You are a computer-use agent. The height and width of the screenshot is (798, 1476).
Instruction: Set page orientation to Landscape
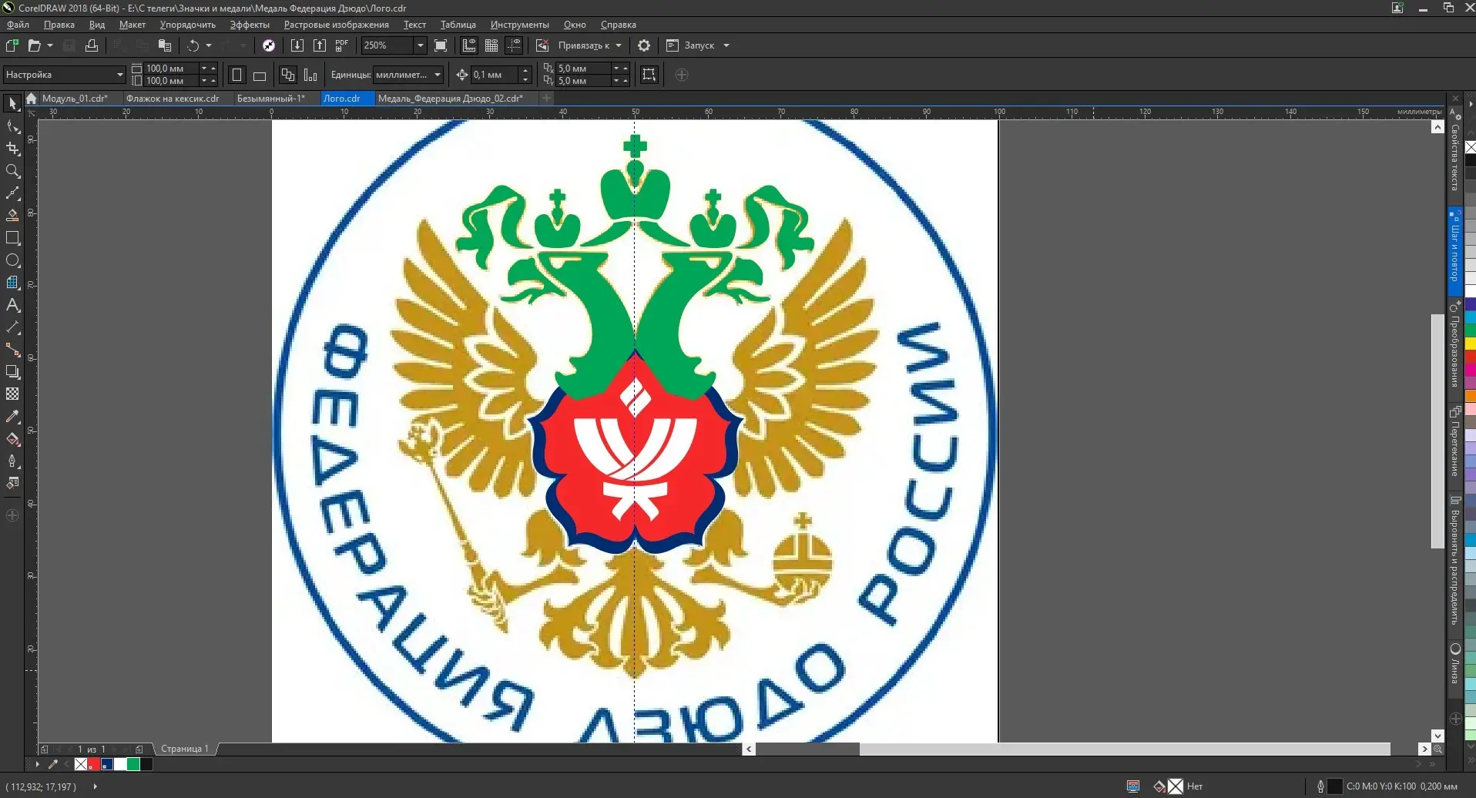click(x=260, y=75)
